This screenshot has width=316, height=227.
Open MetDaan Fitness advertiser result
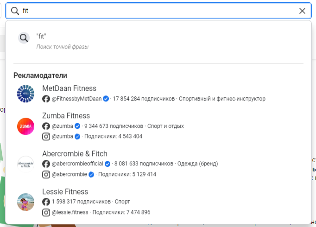(x=69, y=88)
